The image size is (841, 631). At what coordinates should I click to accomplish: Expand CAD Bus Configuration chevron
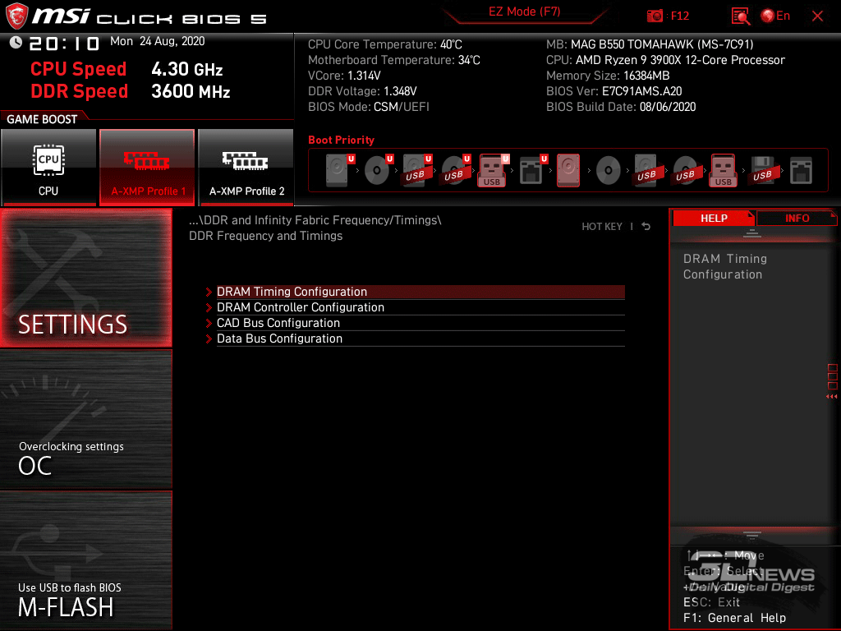coord(209,323)
